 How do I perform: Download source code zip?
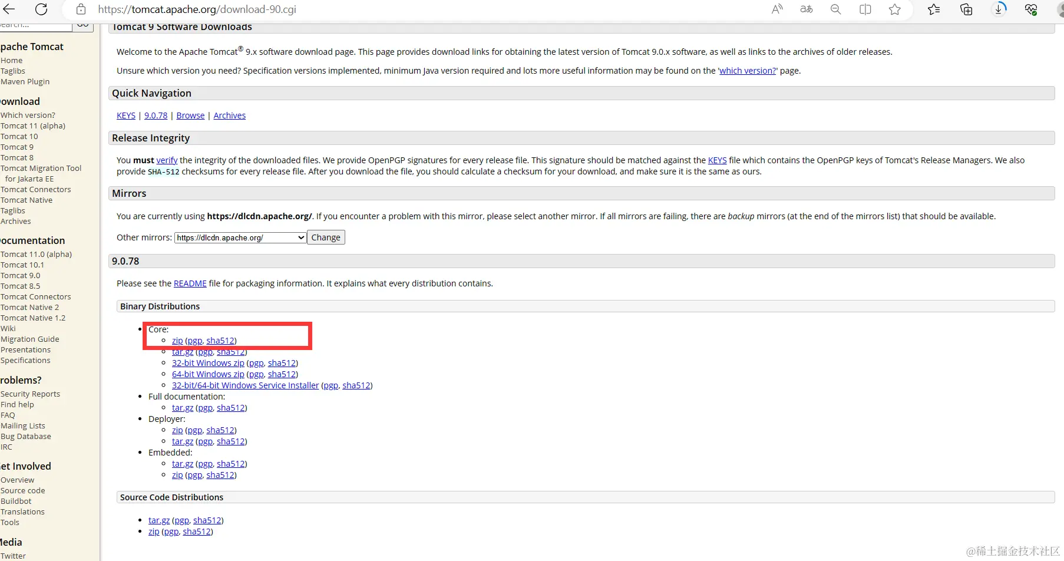[x=154, y=532]
